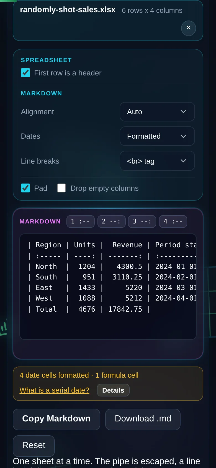Screen dimensions: 216x468
Task: Click the Details button
Action: [x=113, y=390]
